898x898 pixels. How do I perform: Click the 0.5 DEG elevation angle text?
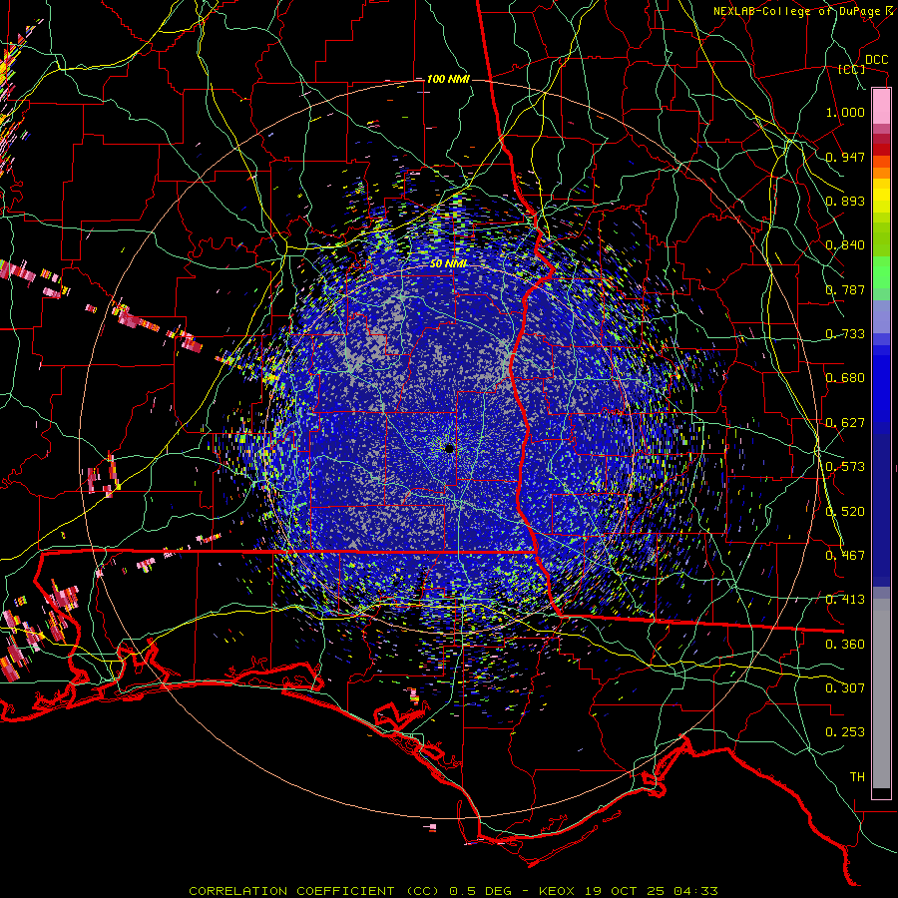point(479,891)
